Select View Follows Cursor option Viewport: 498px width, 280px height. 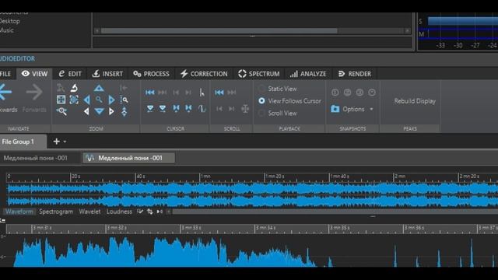(x=290, y=101)
